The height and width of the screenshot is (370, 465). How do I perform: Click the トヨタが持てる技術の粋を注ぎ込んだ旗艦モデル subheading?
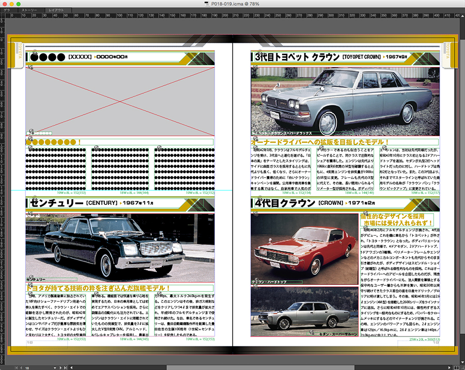[98, 288]
